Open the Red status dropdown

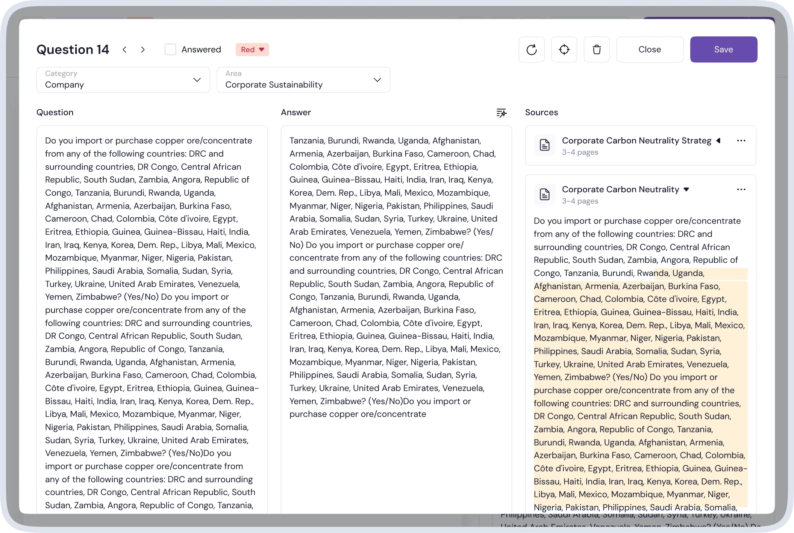pyautogui.click(x=252, y=50)
